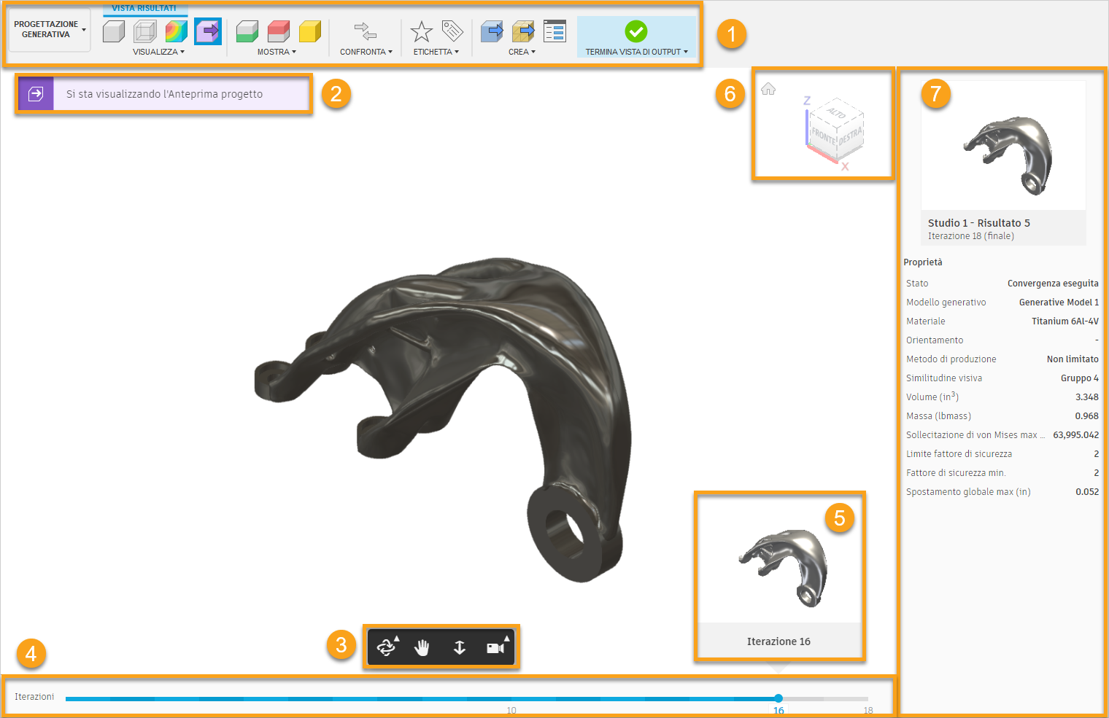Click the tag label icon next to Etichetta

pyautogui.click(x=452, y=31)
